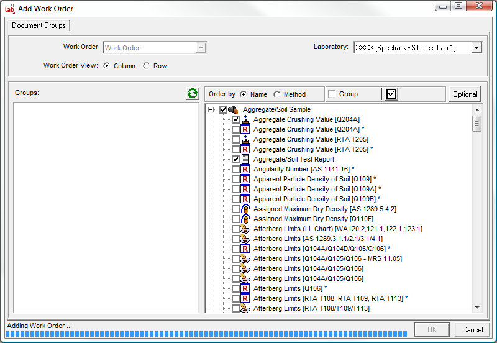
Task: Click the Atterberg Limits [Q106] R icon
Action: [x=245, y=288]
